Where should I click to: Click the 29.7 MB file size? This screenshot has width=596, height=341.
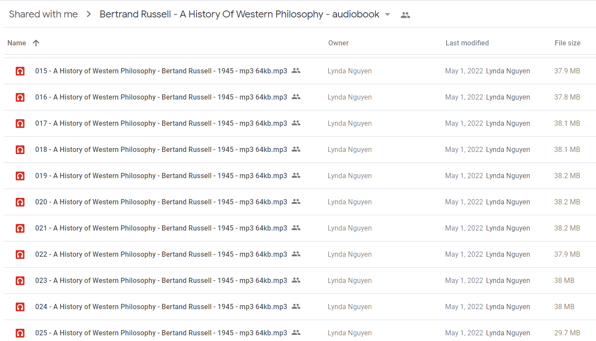[567, 333]
